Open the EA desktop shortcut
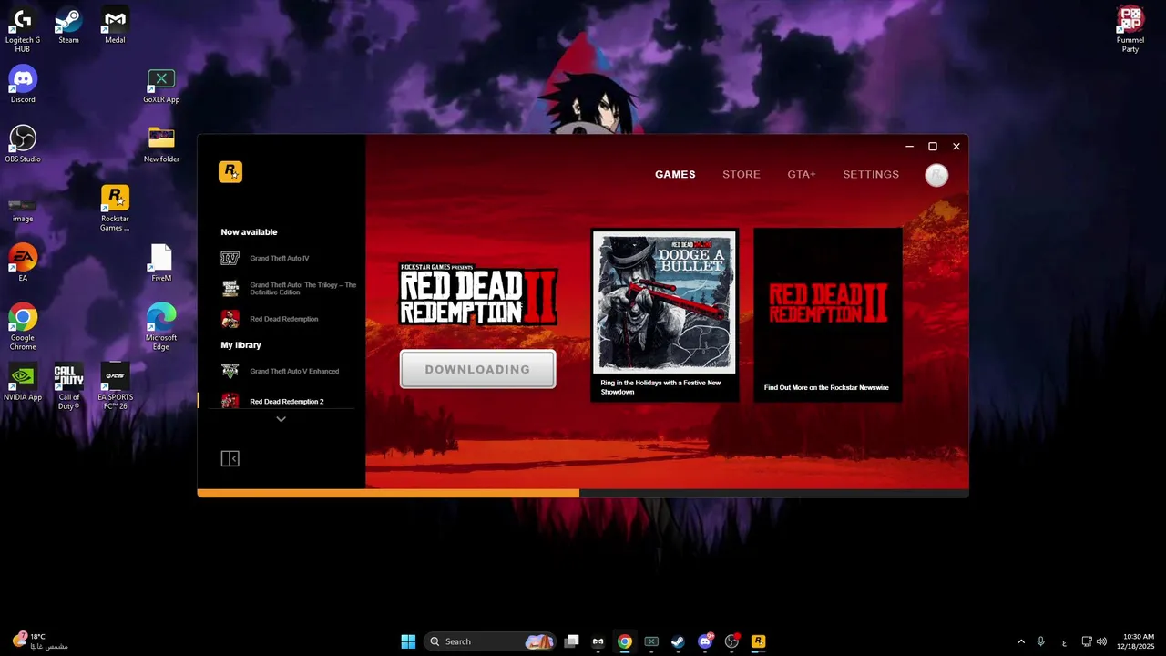This screenshot has height=656, width=1166. 23,264
